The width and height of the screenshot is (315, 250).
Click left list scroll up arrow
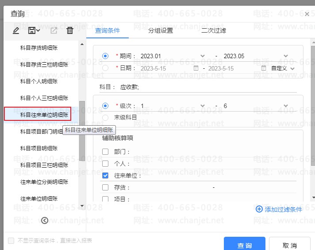[82, 44]
